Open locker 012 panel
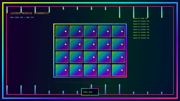The height and width of the screenshot is (101, 180). (x=76, y=57)
